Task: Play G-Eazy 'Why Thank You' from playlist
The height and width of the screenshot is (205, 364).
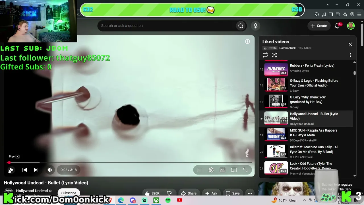Action: [x=308, y=100]
